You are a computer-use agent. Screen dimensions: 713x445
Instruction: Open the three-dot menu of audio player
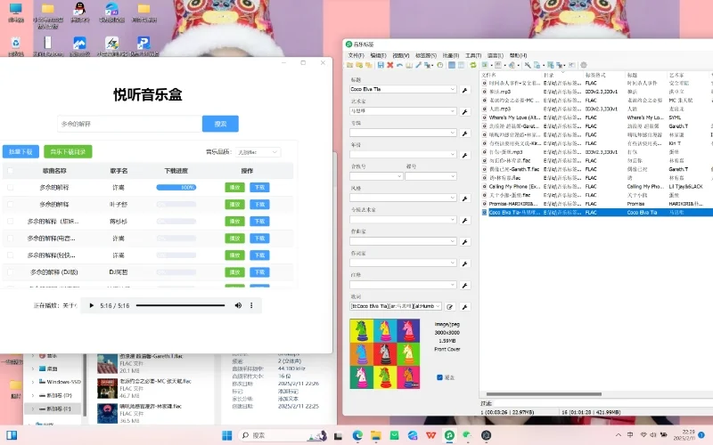click(x=251, y=305)
